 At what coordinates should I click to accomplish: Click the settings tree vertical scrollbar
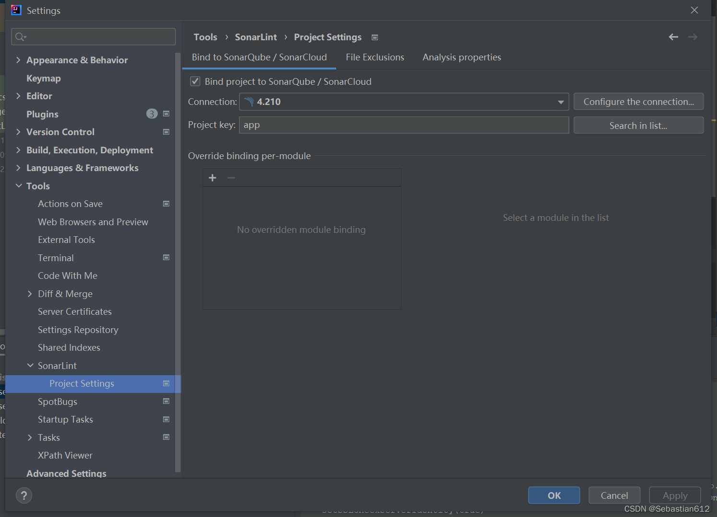[x=178, y=263]
